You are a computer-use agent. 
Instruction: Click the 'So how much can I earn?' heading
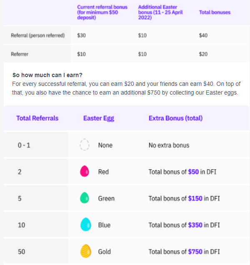(x=47, y=75)
